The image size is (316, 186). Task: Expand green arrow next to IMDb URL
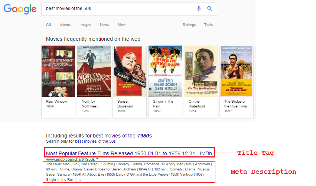coord(97,159)
